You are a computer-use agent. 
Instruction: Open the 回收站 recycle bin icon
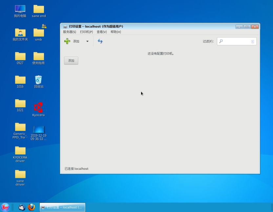[x=38, y=80]
